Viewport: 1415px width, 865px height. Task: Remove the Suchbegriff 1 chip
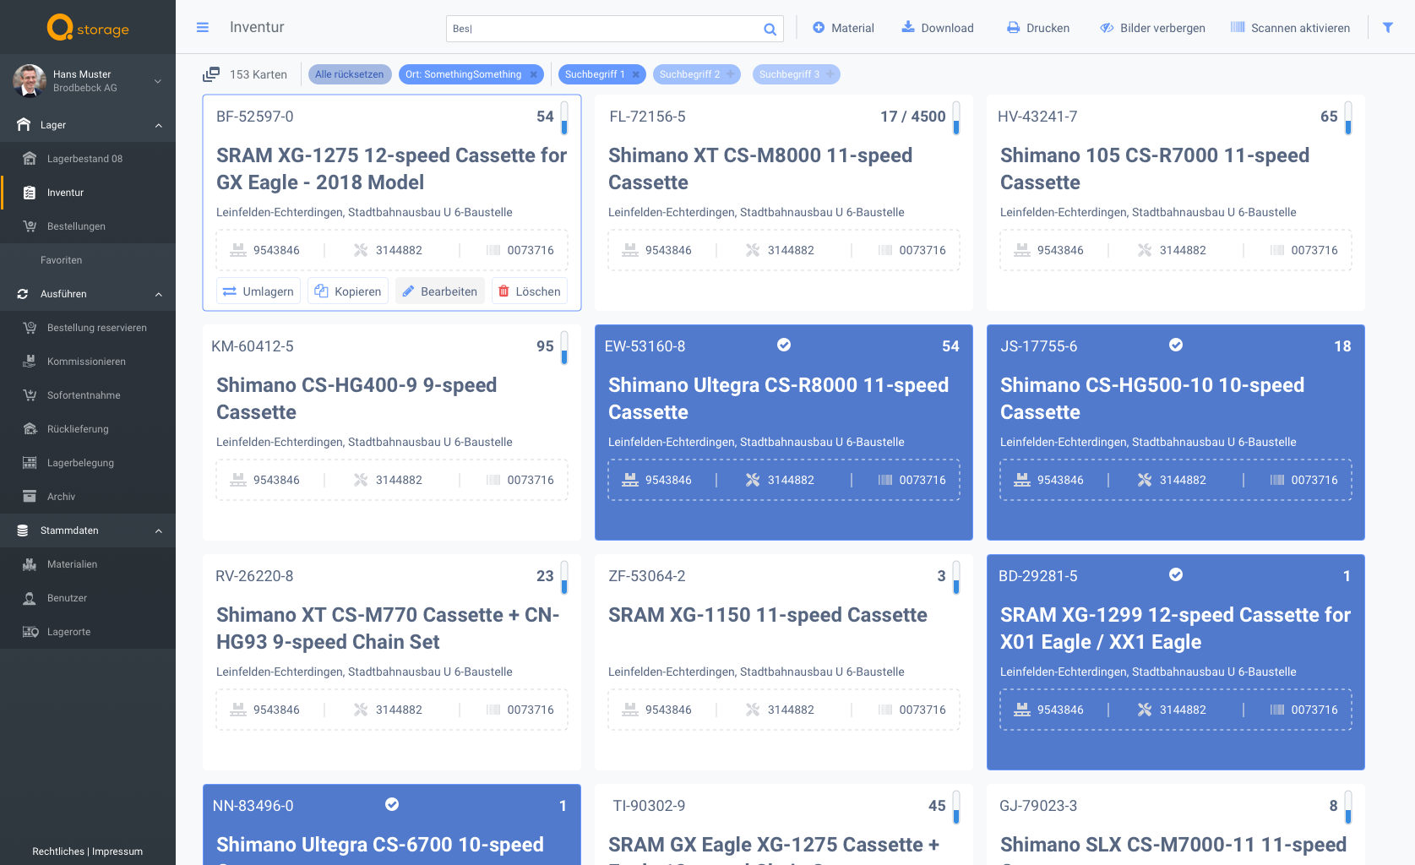[636, 74]
